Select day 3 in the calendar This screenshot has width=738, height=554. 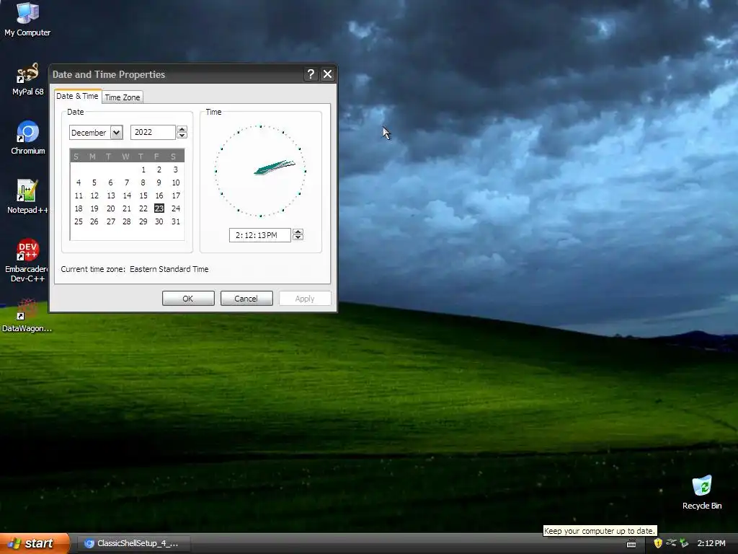coord(176,170)
